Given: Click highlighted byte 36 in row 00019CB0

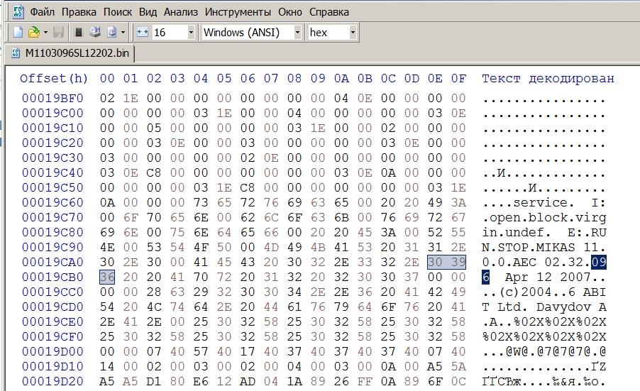Looking at the screenshot, I should pos(107,277).
